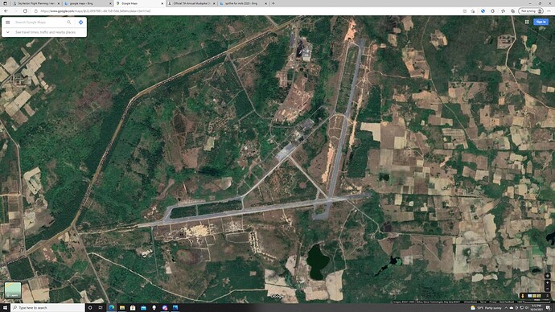Switch to the Official Annual Mudspike tab

pos(191,3)
